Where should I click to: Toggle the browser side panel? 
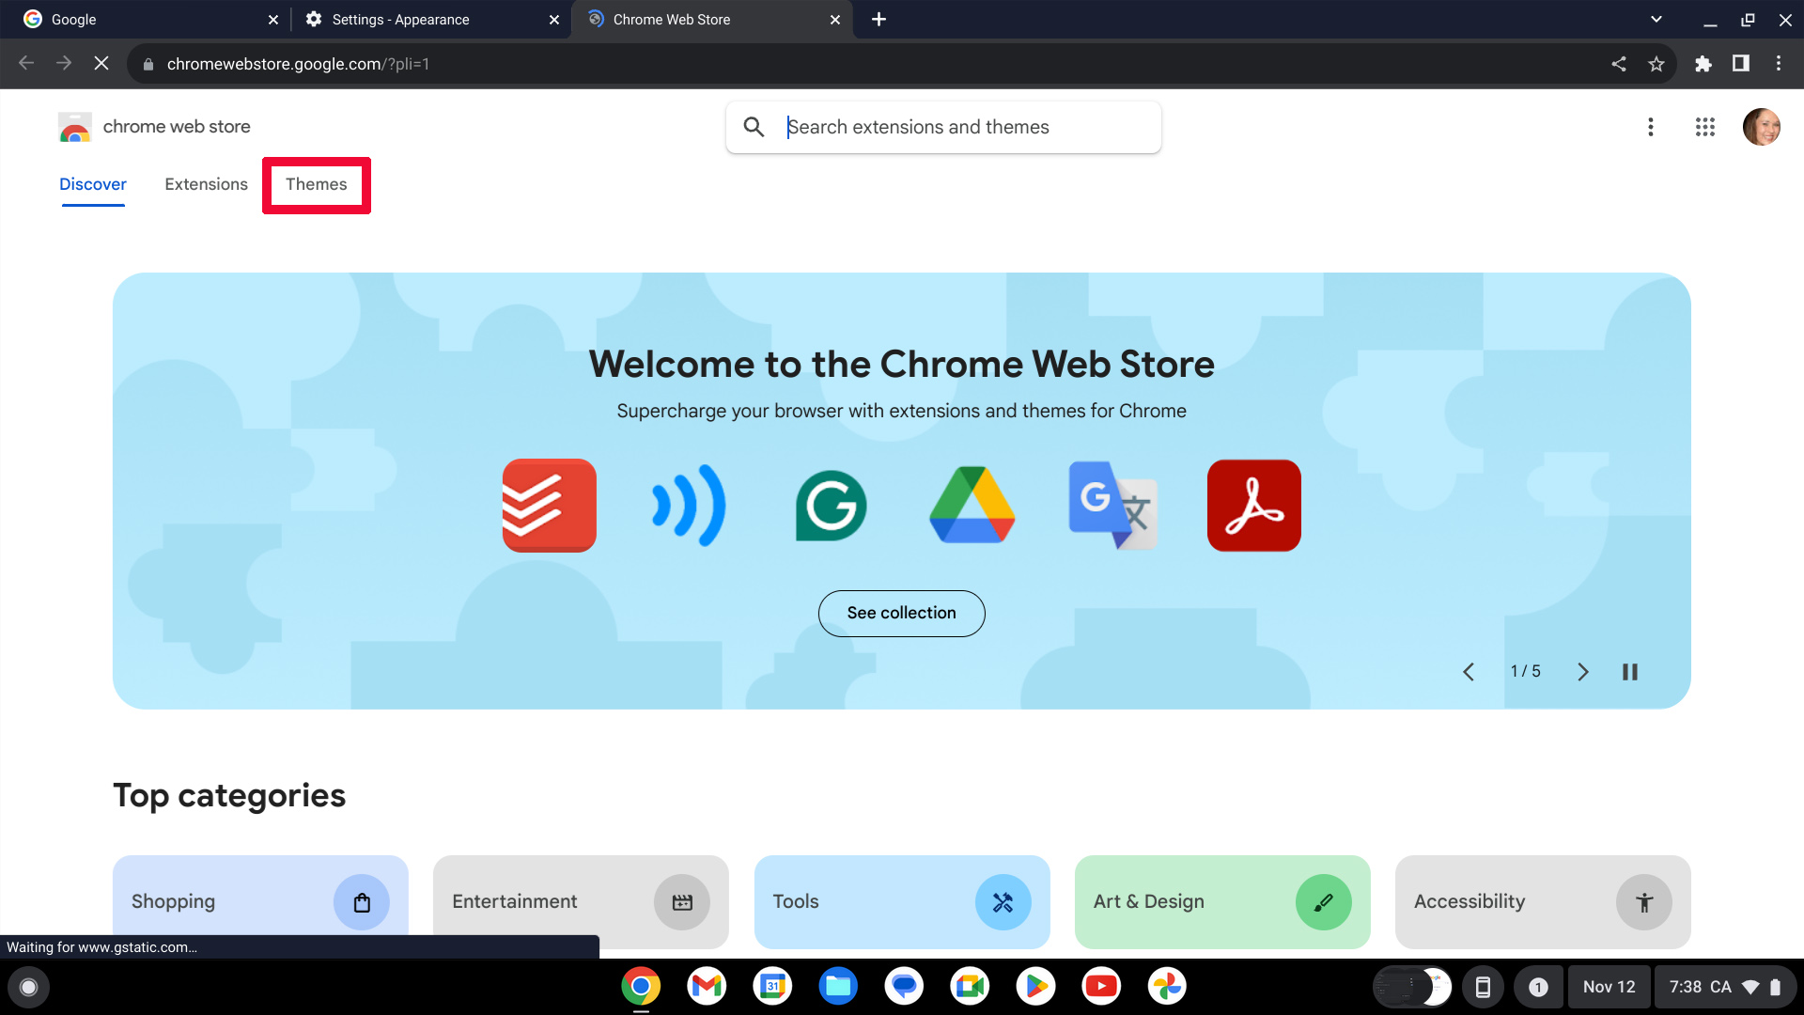point(1740,64)
